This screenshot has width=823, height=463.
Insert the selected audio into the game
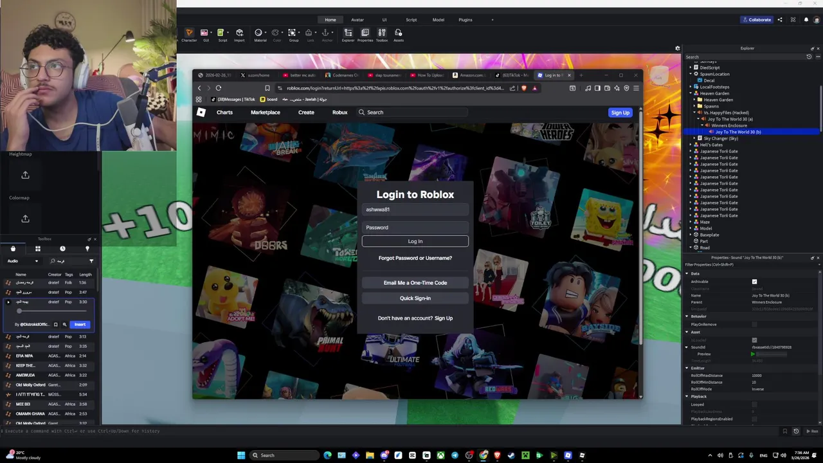(80, 325)
